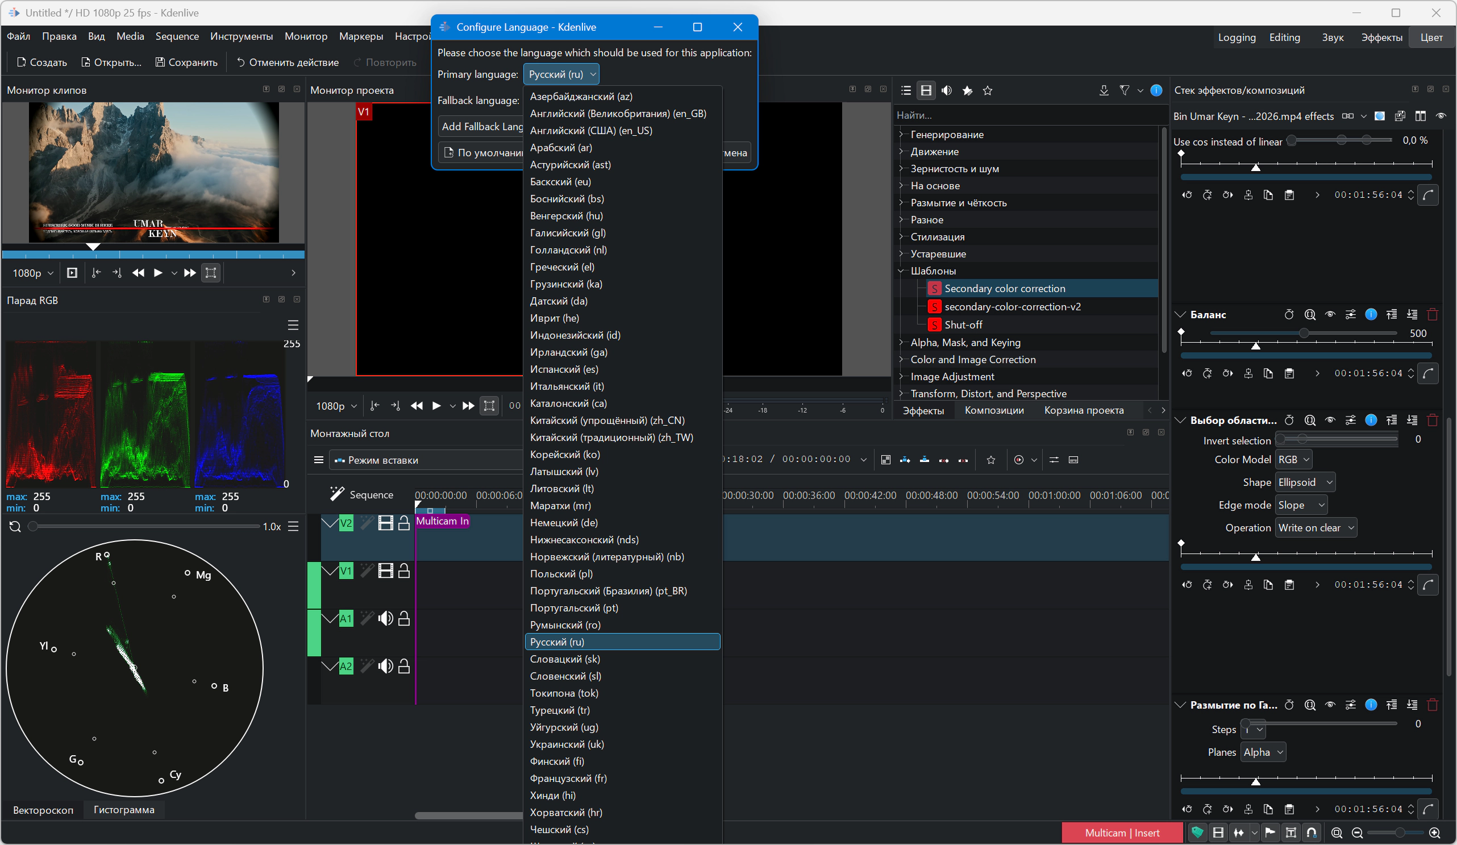Open the Shape Ellipsoid dropdown
Viewport: 1457px width, 845px height.
tap(1305, 482)
